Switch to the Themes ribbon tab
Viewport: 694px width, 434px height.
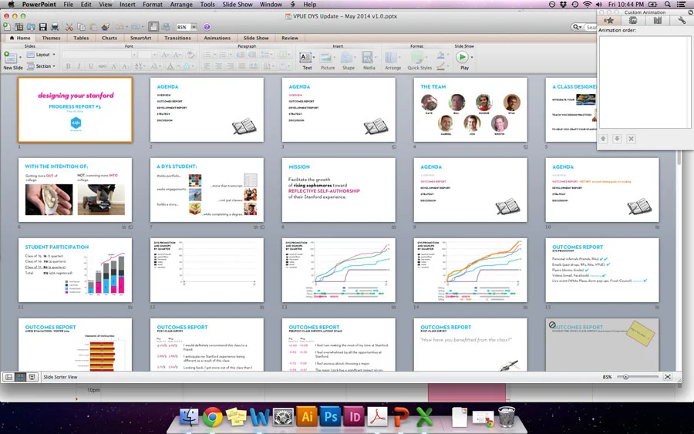pyautogui.click(x=51, y=38)
